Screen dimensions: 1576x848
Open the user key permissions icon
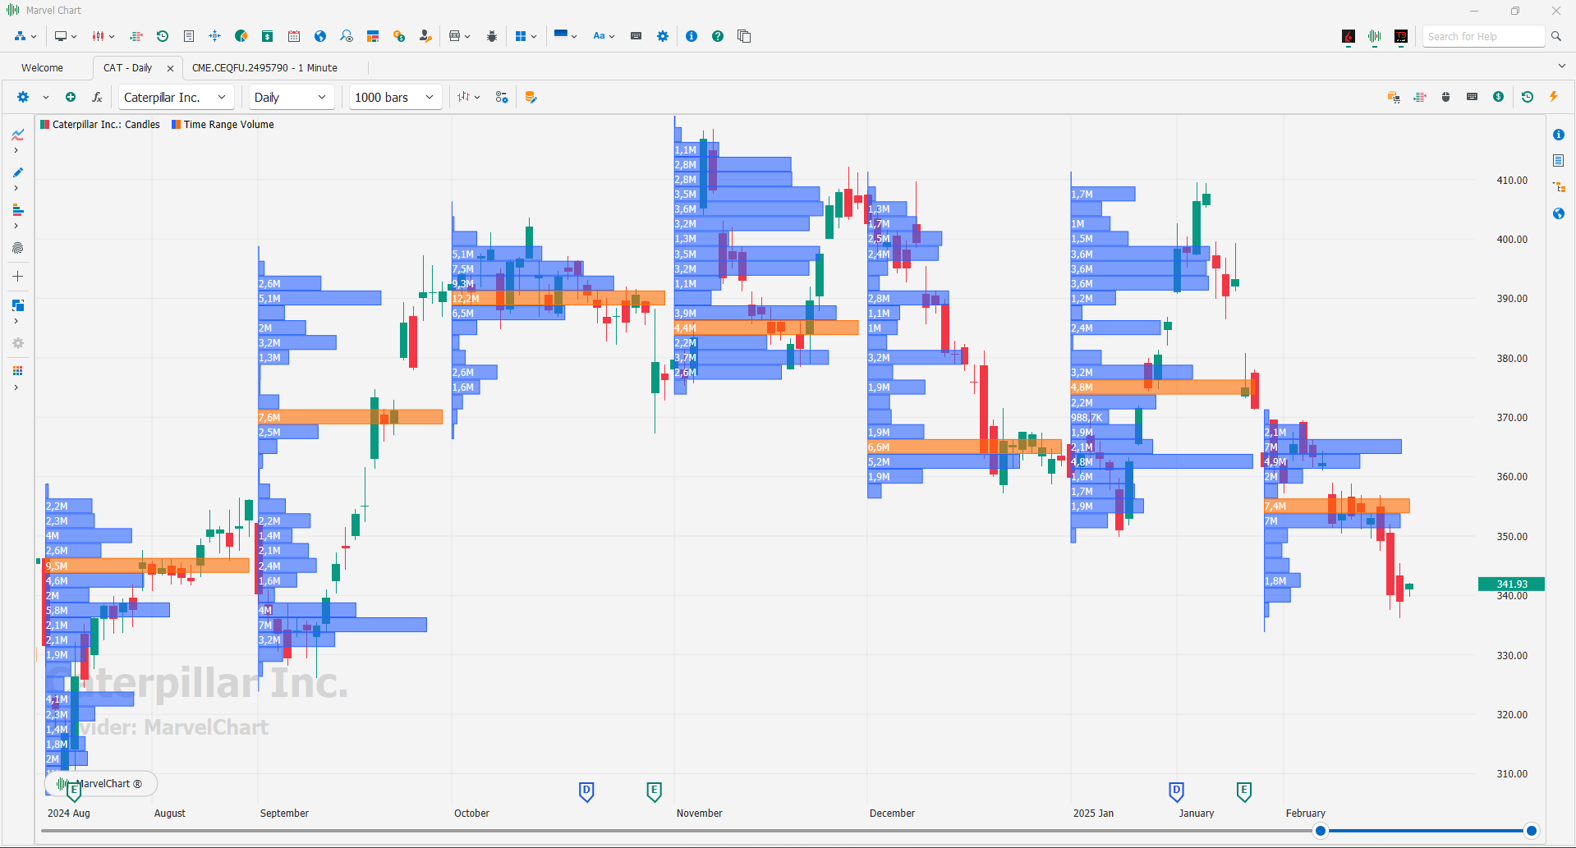pyautogui.click(x=425, y=36)
